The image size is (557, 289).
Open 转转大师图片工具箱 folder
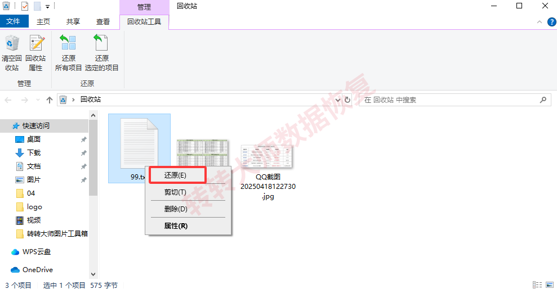(57, 234)
